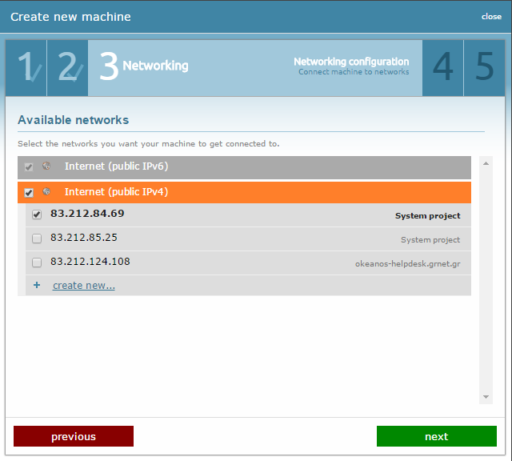Toggle the Internet (public IPv6) checkbox

(x=29, y=167)
